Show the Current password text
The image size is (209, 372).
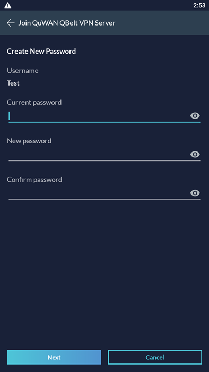coord(195,116)
